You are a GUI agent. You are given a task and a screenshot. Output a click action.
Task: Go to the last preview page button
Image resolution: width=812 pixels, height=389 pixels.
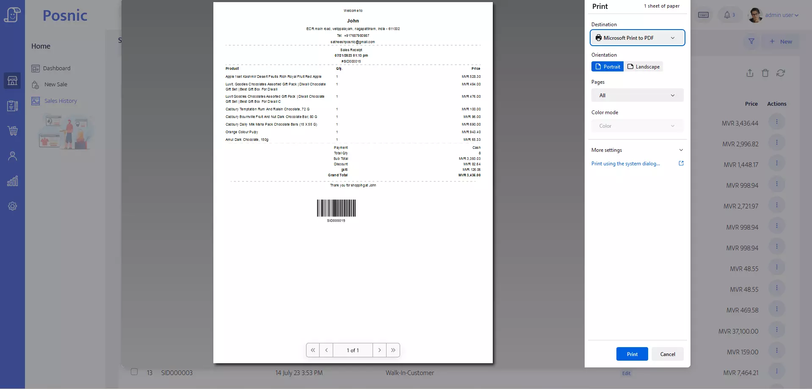pyautogui.click(x=393, y=350)
